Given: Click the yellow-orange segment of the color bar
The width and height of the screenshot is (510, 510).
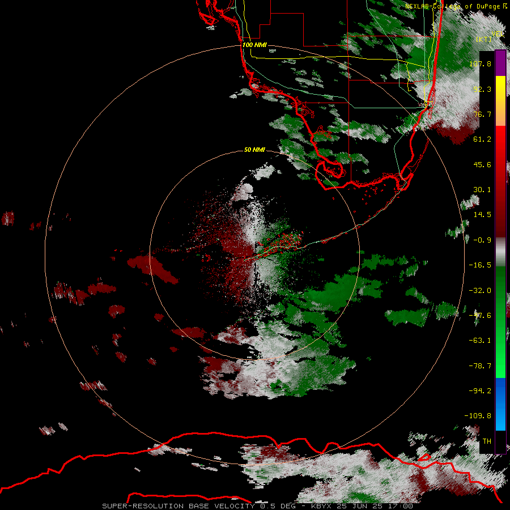Looking at the screenshot, I should (x=500, y=101).
